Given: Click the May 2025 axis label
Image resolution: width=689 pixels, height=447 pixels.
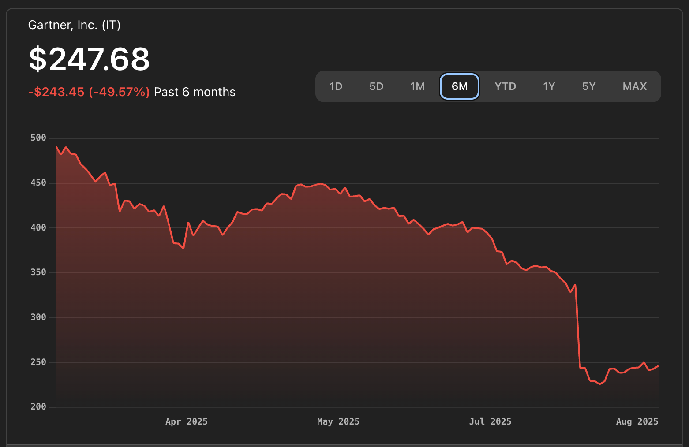Looking at the screenshot, I should click(x=338, y=422).
